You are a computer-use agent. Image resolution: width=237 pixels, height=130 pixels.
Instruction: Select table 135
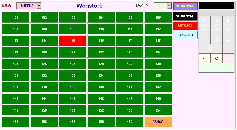click(130, 76)
